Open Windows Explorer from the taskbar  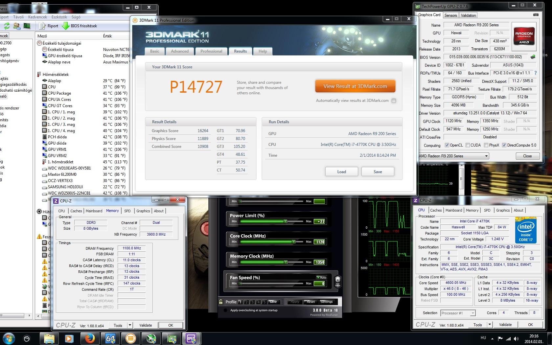(x=49, y=338)
